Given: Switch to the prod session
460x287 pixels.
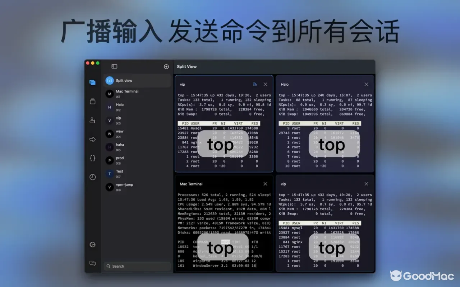Looking at the screenshot, I should point(137,160).
